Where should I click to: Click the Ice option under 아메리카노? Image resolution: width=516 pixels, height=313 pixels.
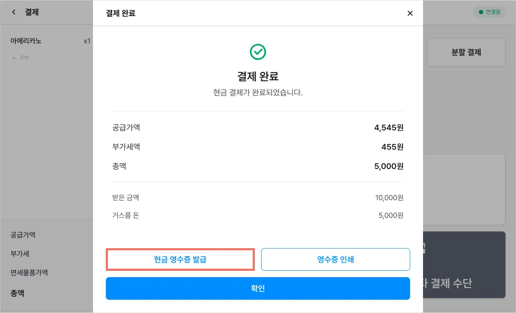(24, 57)
